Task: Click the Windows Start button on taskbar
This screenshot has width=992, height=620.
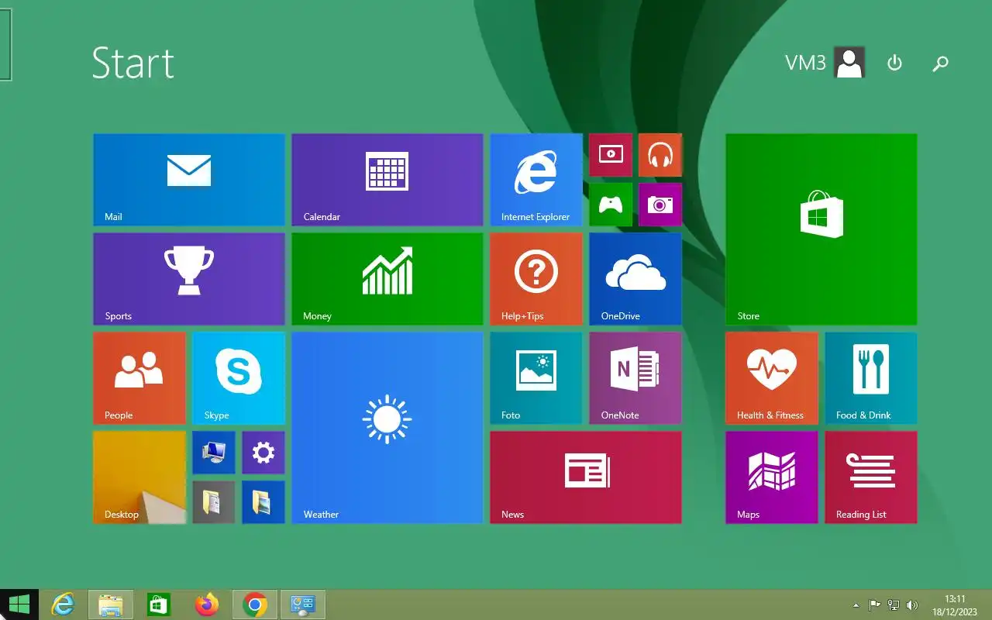Action: pyautogui.click(x=19, y=604)
